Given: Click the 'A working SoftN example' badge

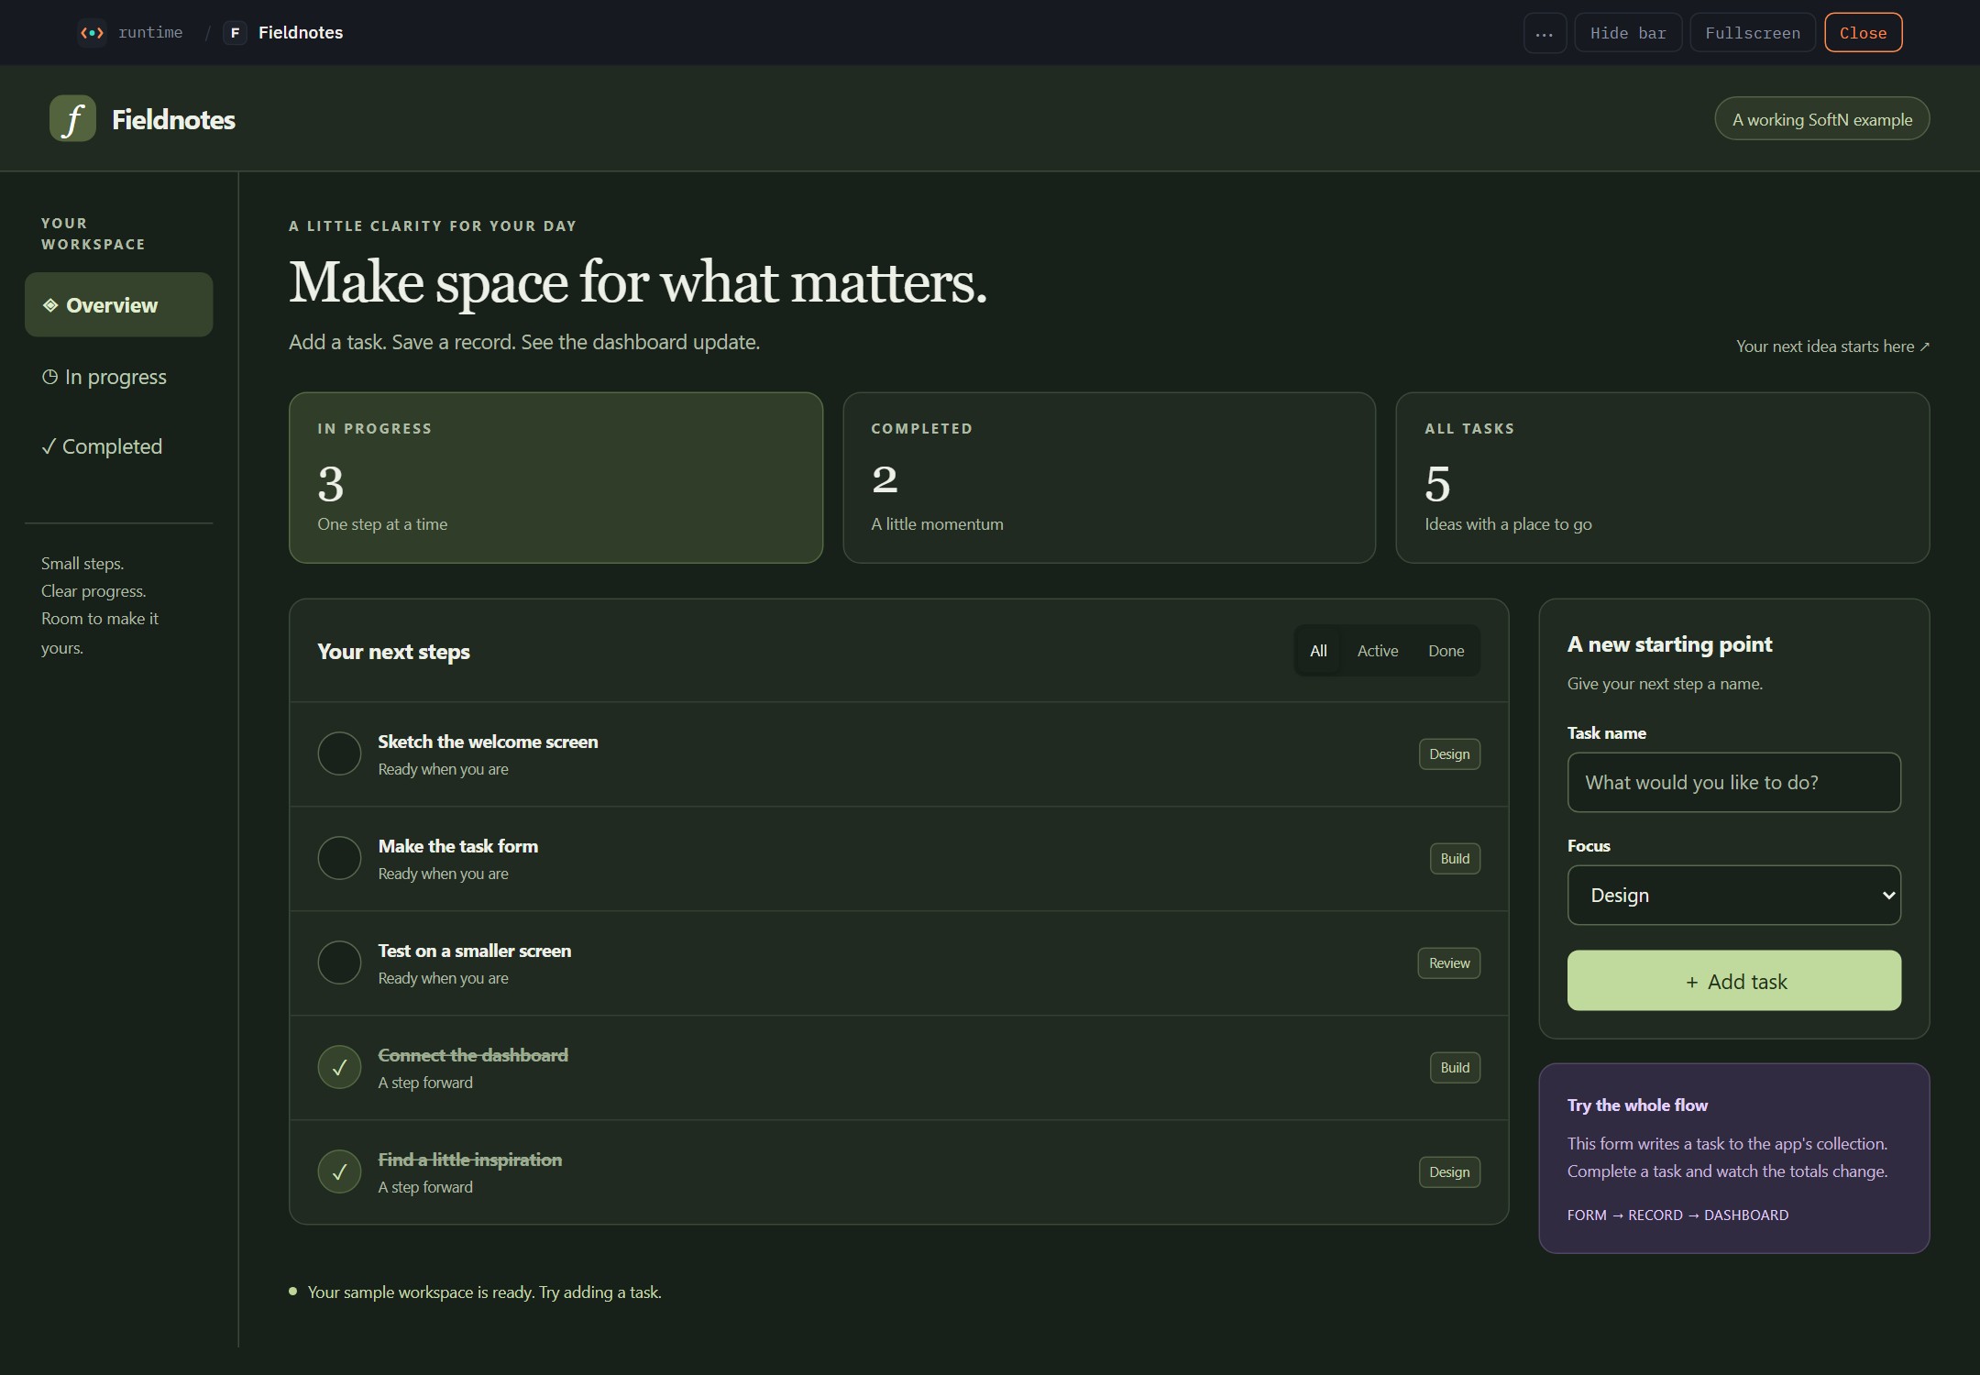Looking at the screenshot, I should pyautogui.click(x=1821, y=119).
